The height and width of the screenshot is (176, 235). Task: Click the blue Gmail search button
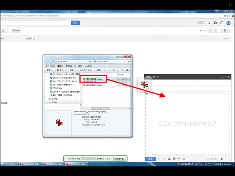point(75,23)
